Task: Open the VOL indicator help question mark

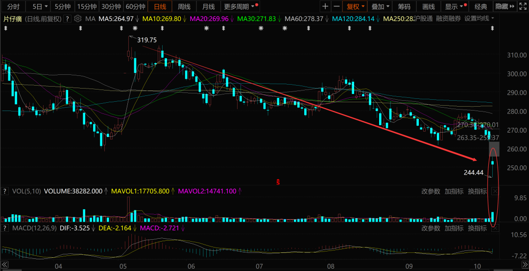Action: (5, 191)
